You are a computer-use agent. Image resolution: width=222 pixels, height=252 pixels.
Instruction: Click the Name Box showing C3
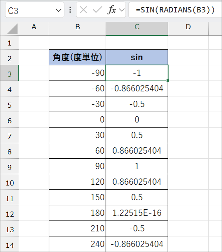[x=35, y=10]
